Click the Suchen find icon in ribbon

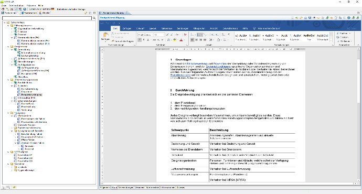point(338,33)
